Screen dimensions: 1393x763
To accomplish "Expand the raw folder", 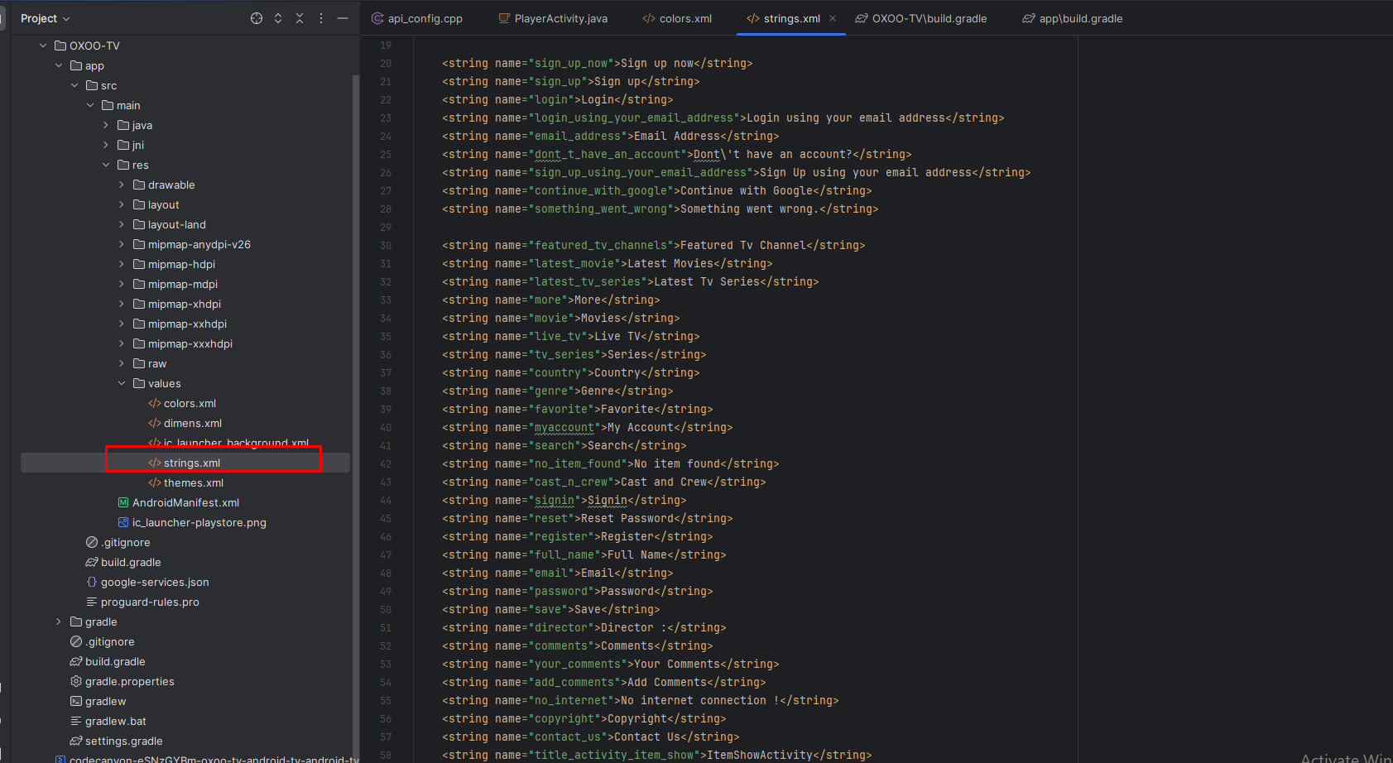I will click(122, 363).
